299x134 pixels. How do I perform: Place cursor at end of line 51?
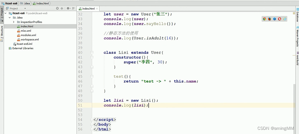(149, 105)
